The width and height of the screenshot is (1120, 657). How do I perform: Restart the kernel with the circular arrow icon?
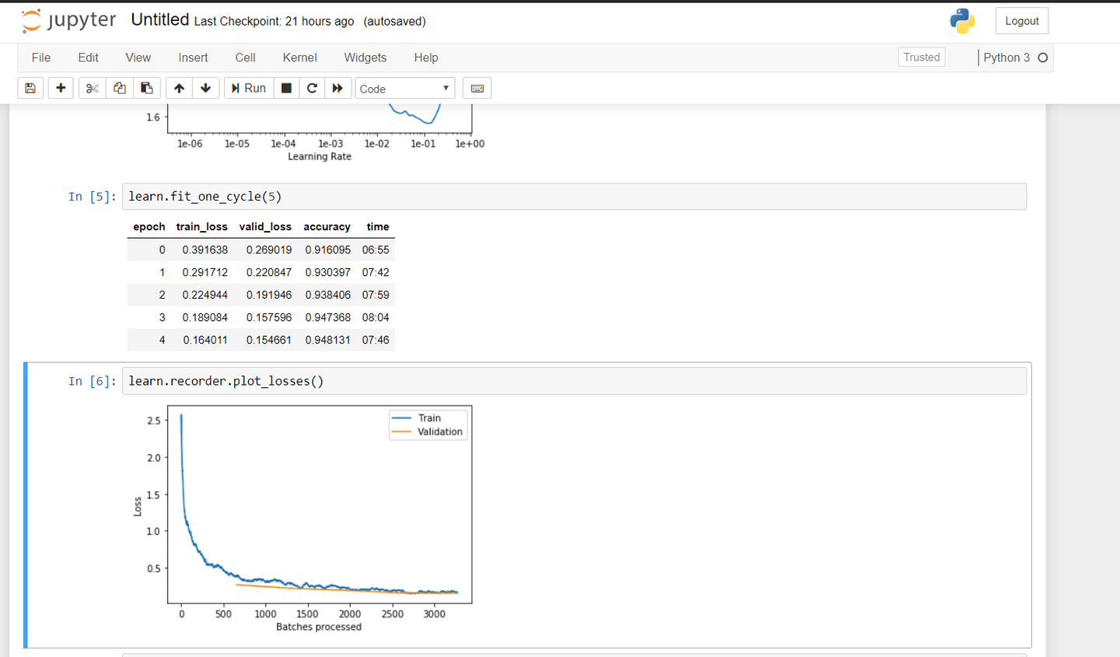[x=312, y=88]
